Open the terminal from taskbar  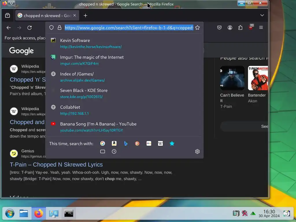[69, 213]
